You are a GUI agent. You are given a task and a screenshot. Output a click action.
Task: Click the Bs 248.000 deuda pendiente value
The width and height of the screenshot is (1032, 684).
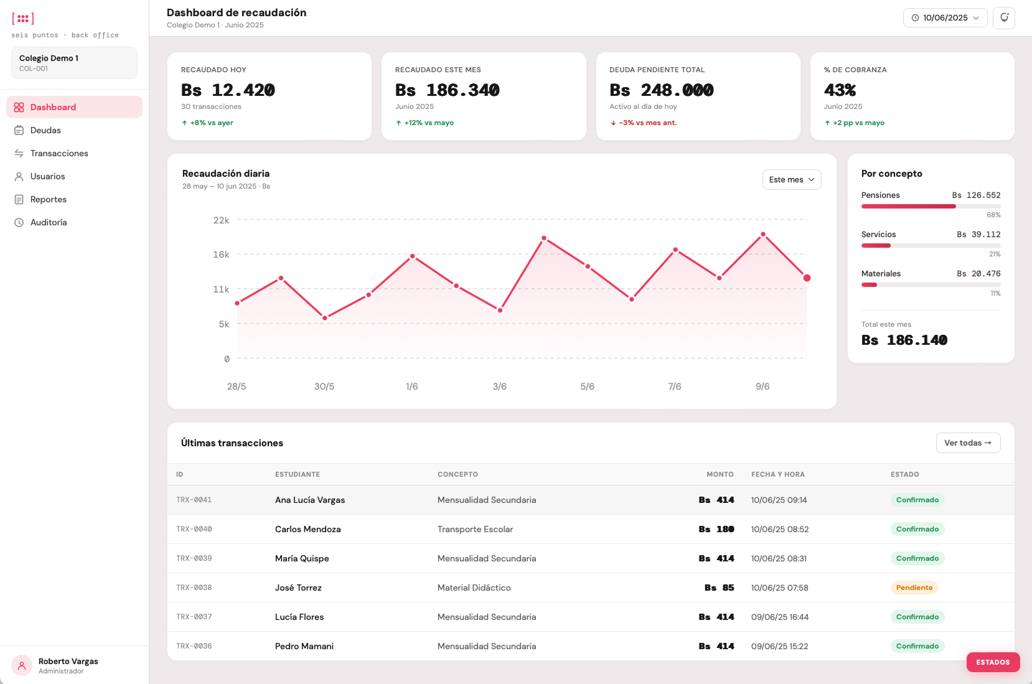pyautogui.click(x=661, y=90)
